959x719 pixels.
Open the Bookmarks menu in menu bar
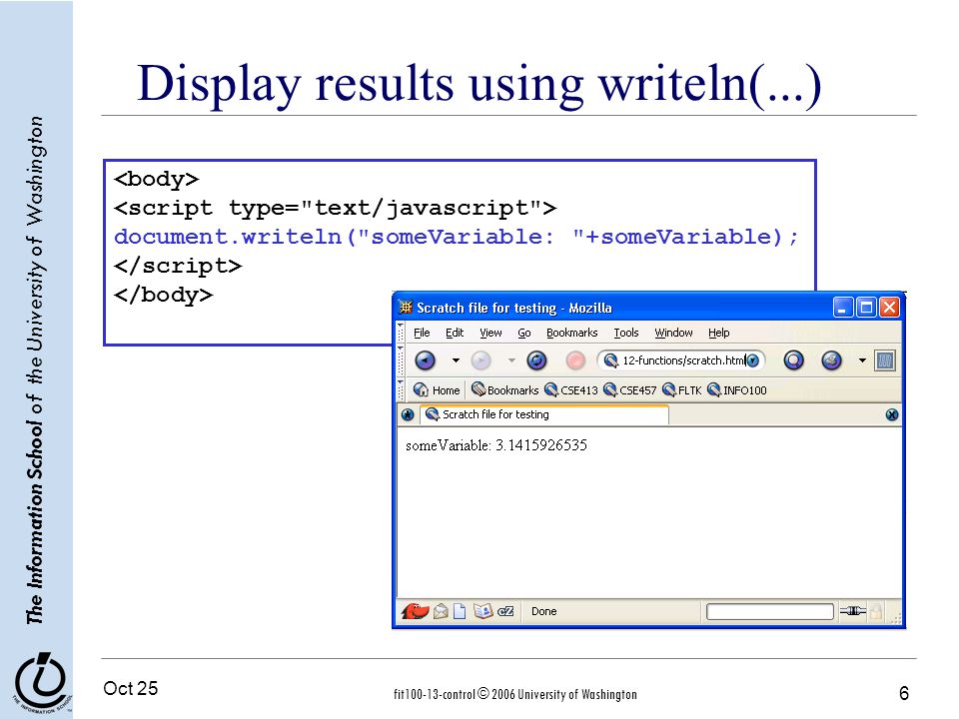coord(571,333)
